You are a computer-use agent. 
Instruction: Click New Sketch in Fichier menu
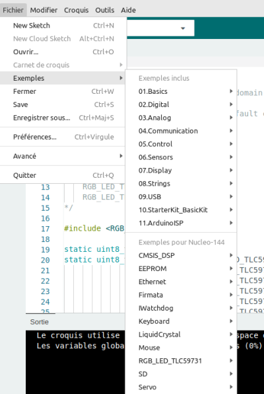pyautogui.click(x=63, y=26)
